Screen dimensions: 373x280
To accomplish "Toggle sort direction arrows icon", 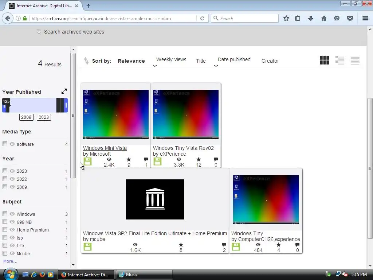I will (86, 61).
